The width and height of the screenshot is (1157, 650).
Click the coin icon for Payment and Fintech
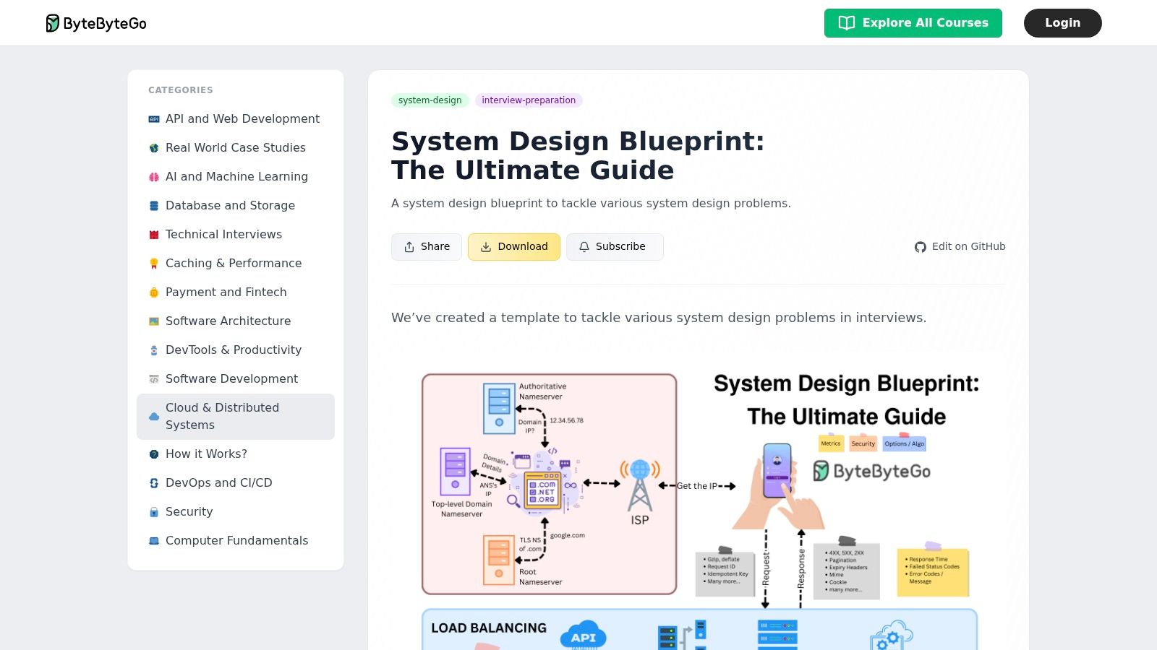click(x=154, y=292)
